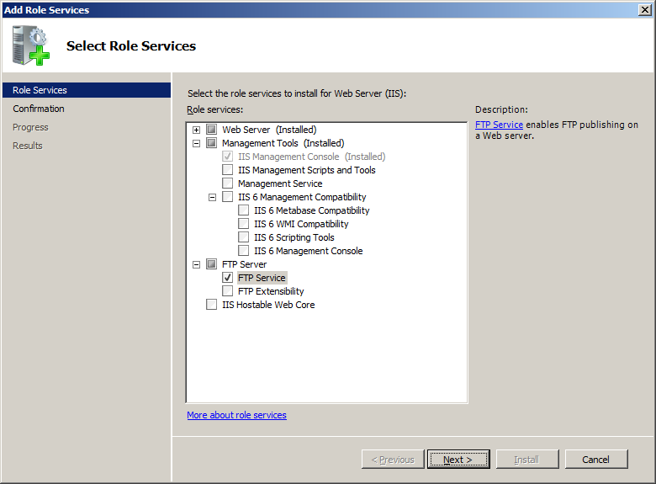Viewport: 656px width, 484px height.
Task: Expand the Web Server tree node
Action: coord(196,130)
